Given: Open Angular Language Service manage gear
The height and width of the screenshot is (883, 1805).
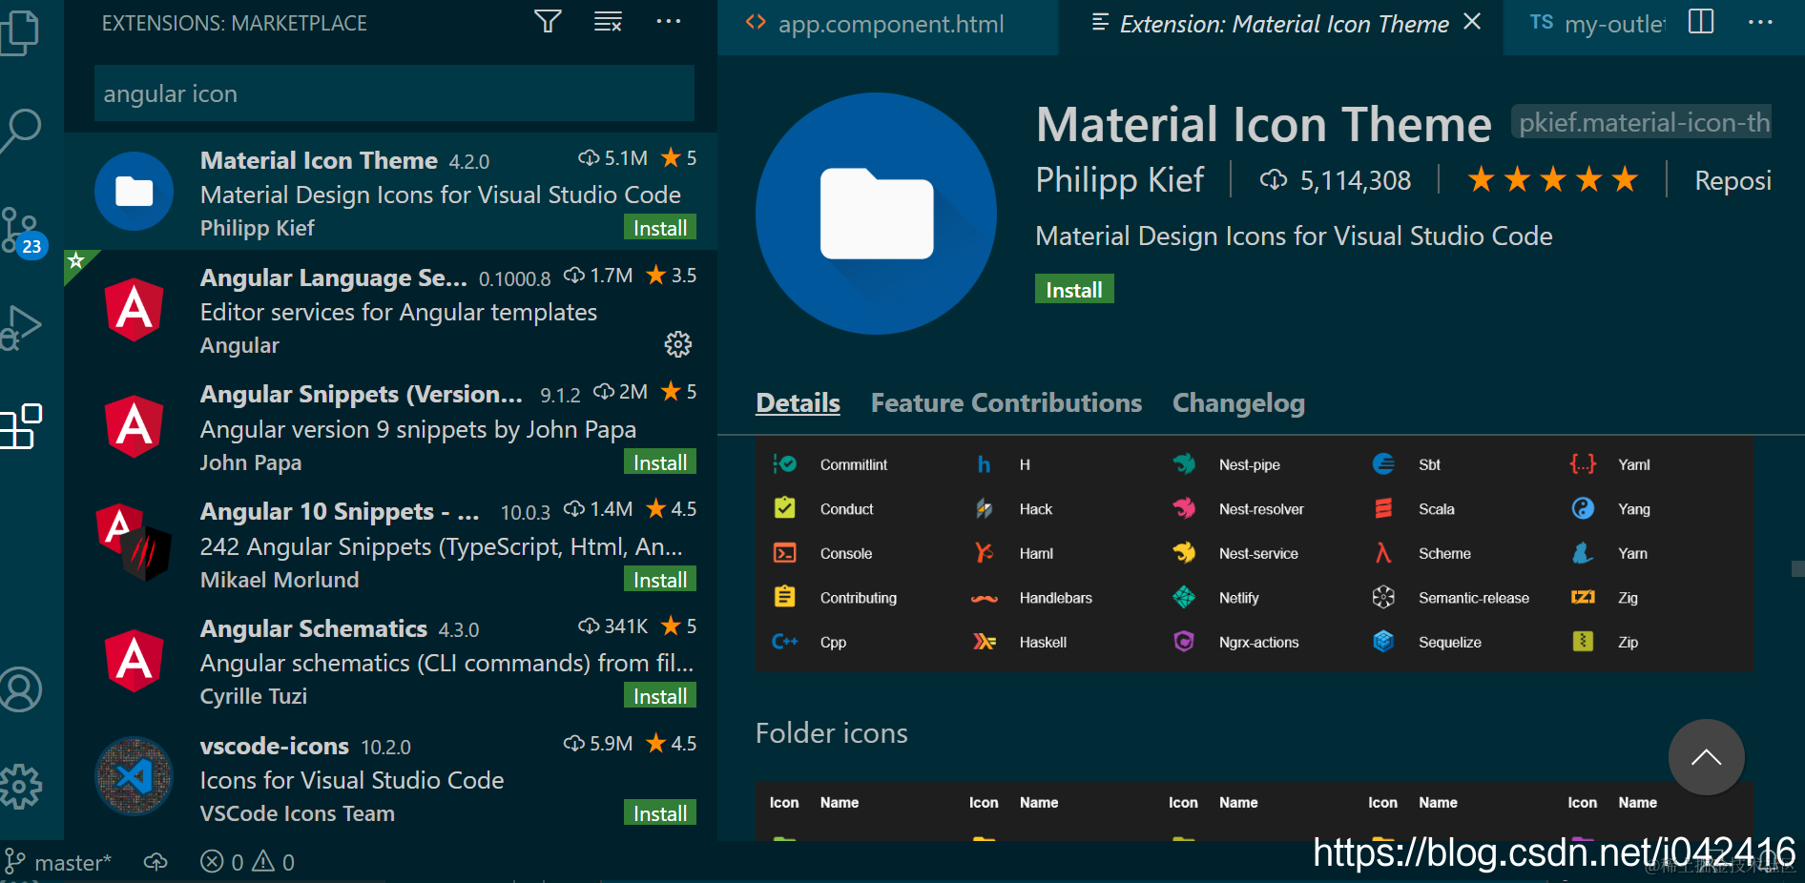Looking at the screenshot, I should coord(677,344).
